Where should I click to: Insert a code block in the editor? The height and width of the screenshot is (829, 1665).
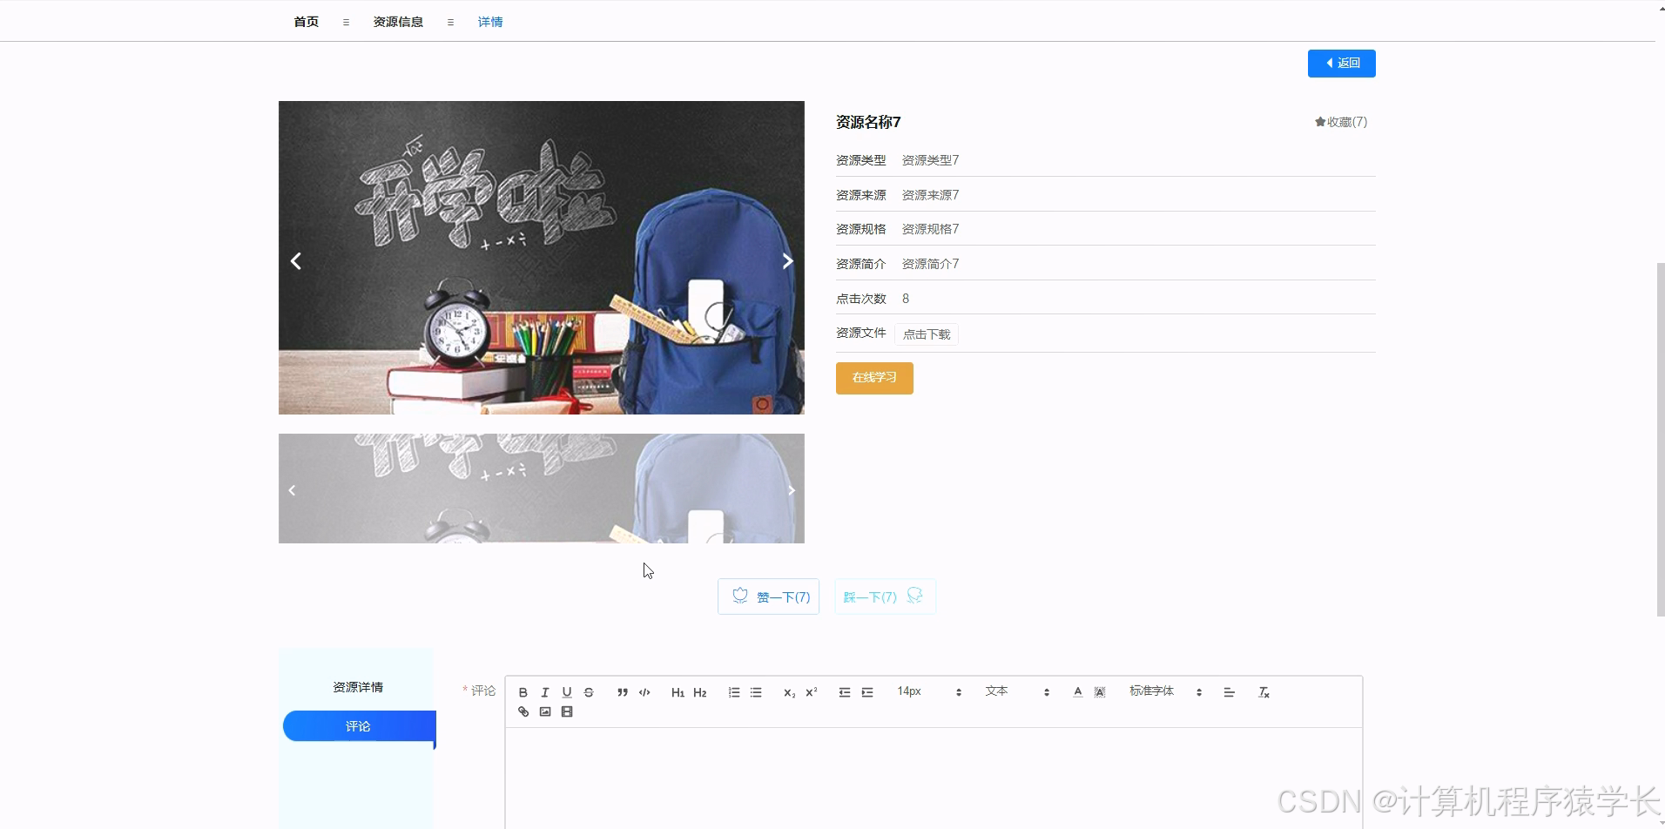coord(644,691)
